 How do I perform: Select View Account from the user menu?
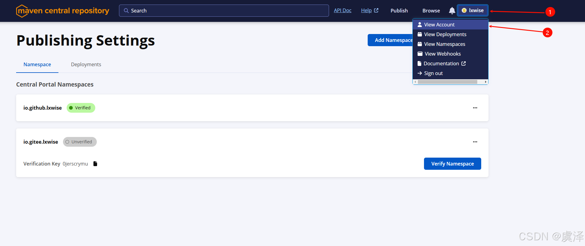(x=450, y=25)
